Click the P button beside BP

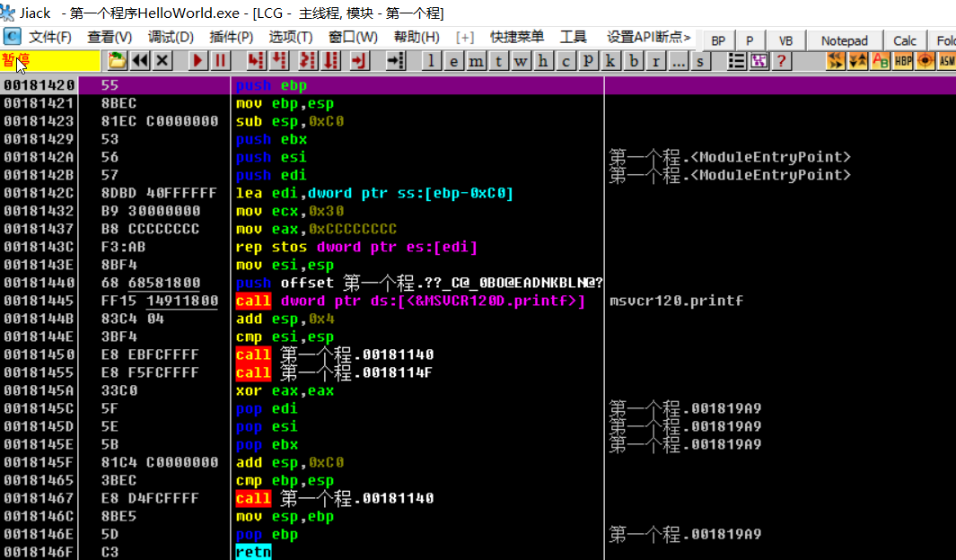coord(750,40)
